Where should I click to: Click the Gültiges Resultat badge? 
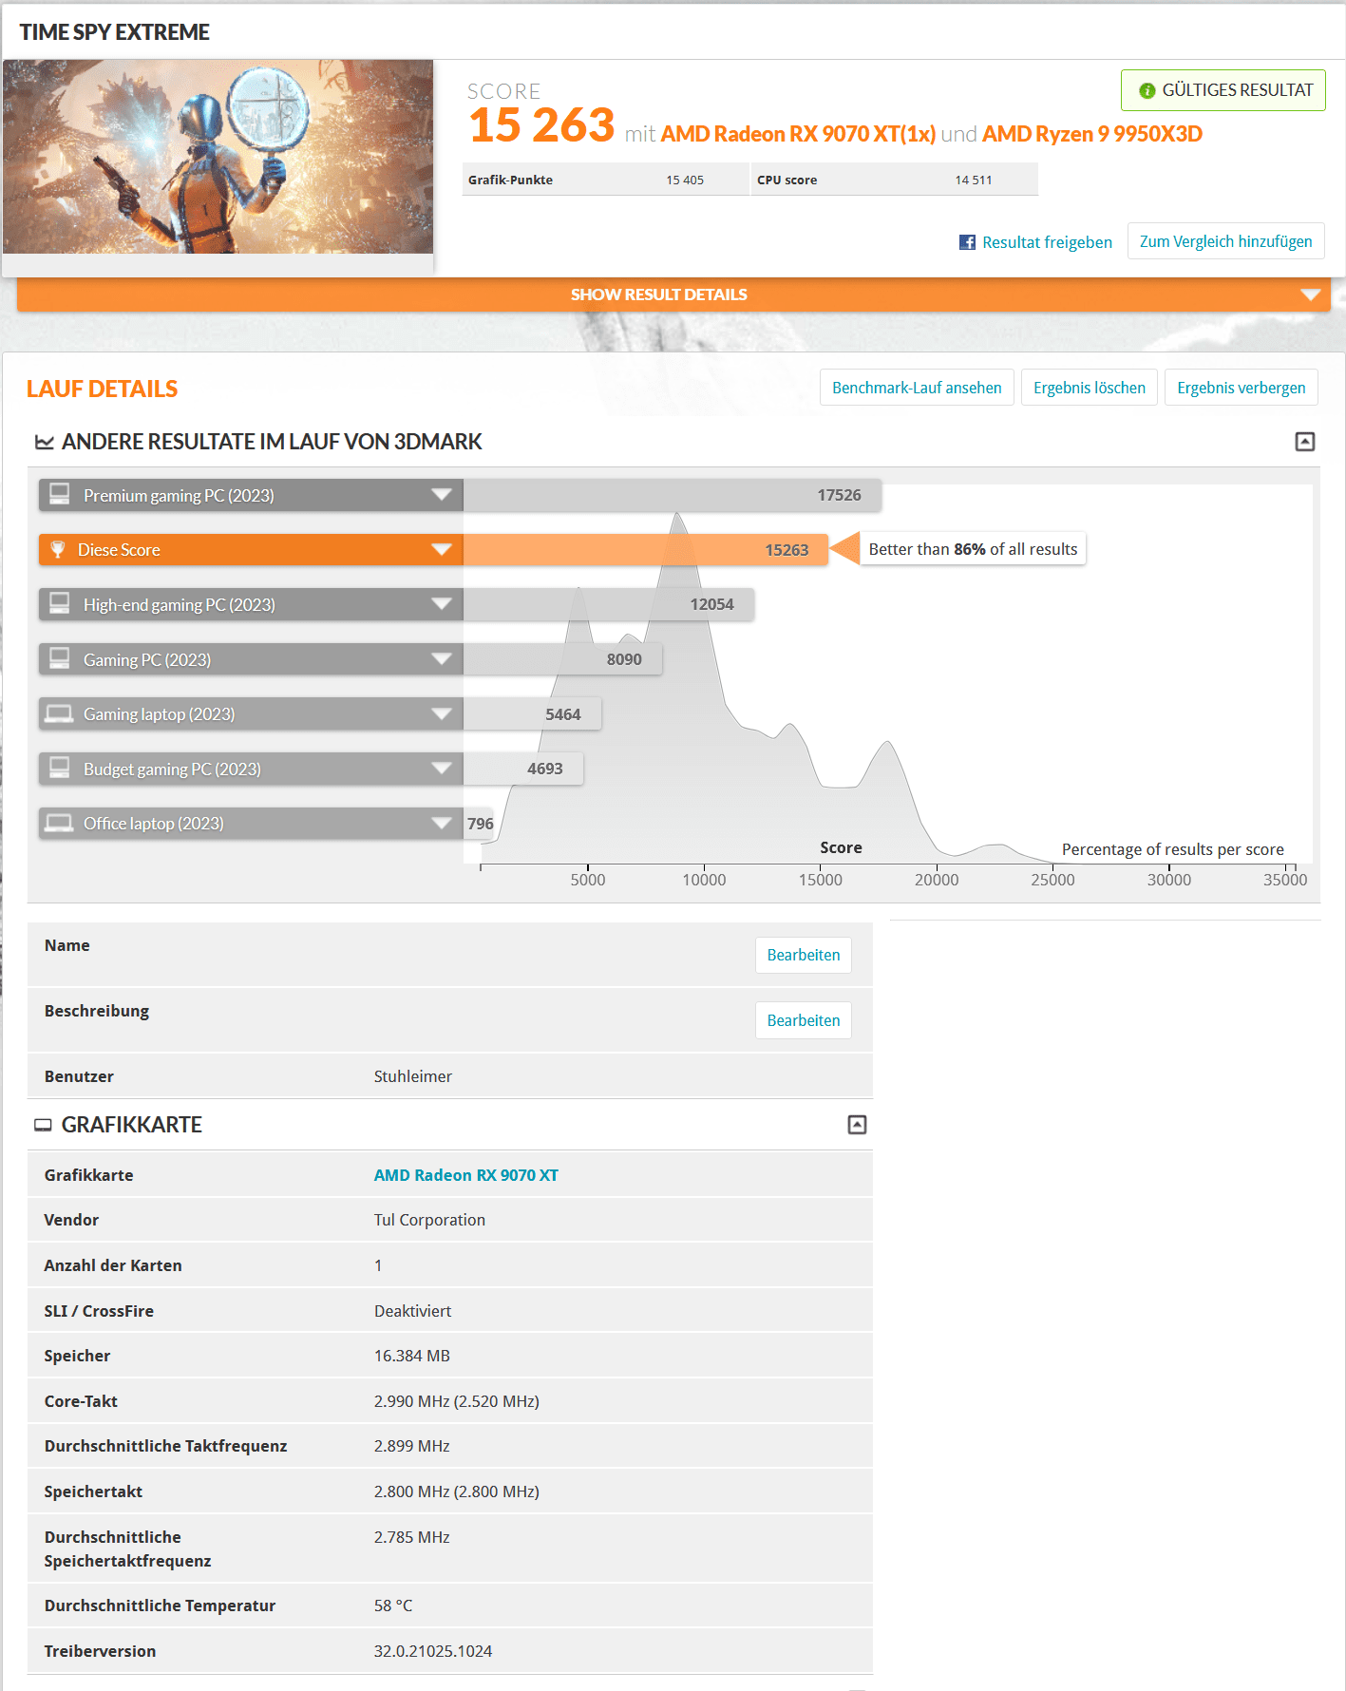[x=1223, y=90]
